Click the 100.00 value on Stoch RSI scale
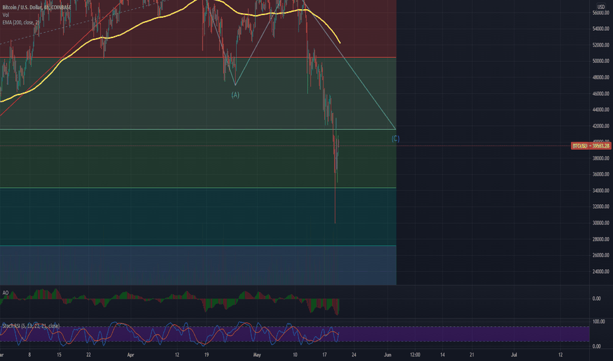Viewport: 613px width, 361px height. point(599,322)
